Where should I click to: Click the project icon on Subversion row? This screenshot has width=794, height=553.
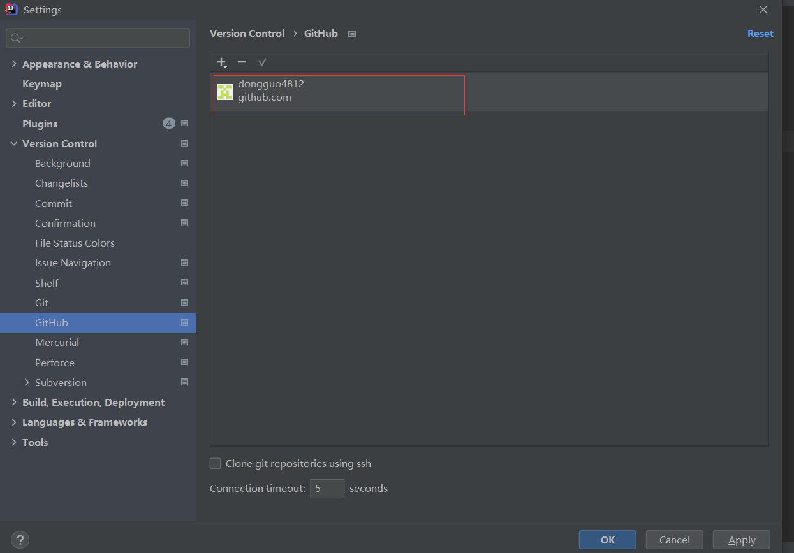[x=185, y=382]
